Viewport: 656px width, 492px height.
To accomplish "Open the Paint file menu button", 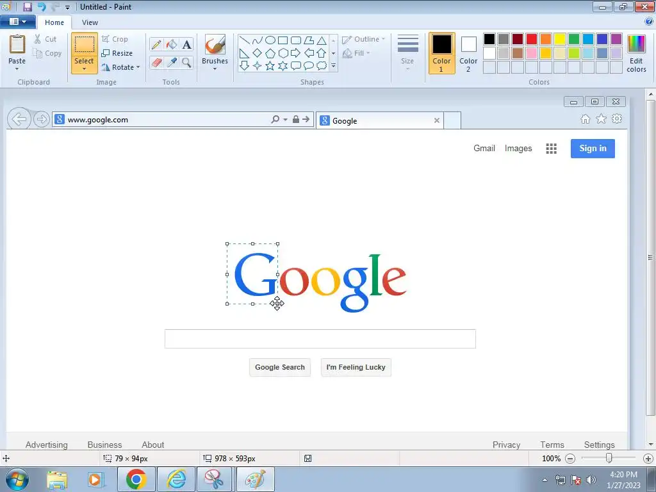I will (x=17, y=21).
